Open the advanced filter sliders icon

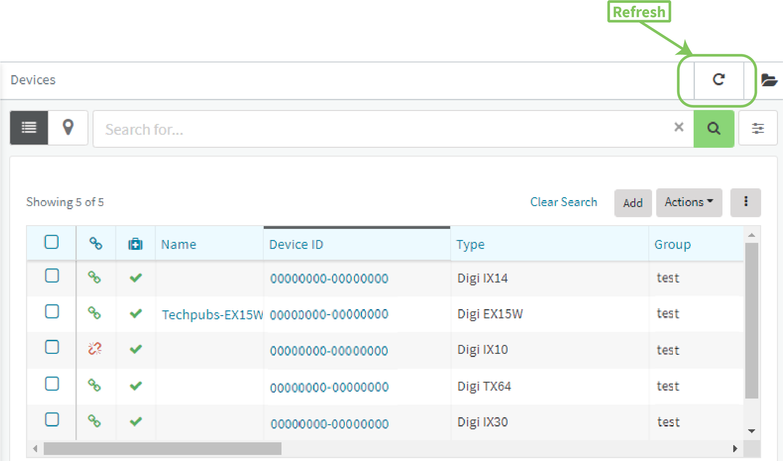coord(758,128)
